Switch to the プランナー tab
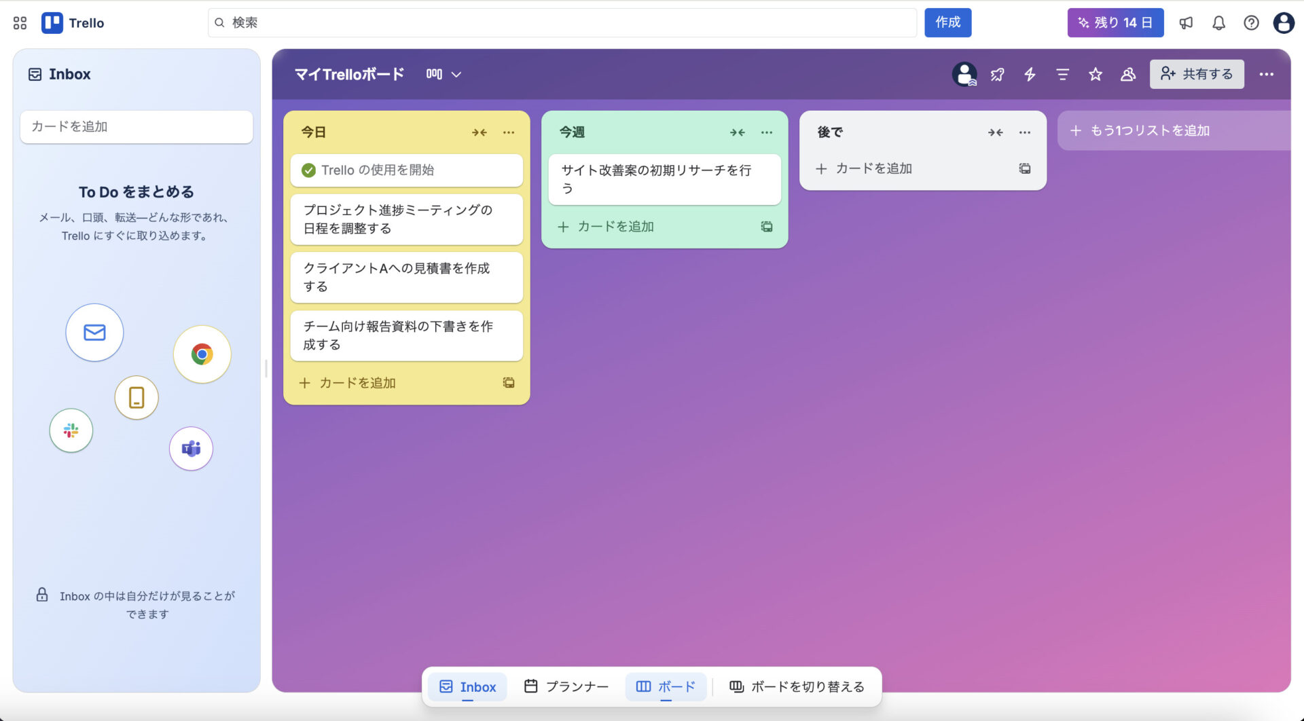The image size is (1304, 721). [x=566, y=686]
